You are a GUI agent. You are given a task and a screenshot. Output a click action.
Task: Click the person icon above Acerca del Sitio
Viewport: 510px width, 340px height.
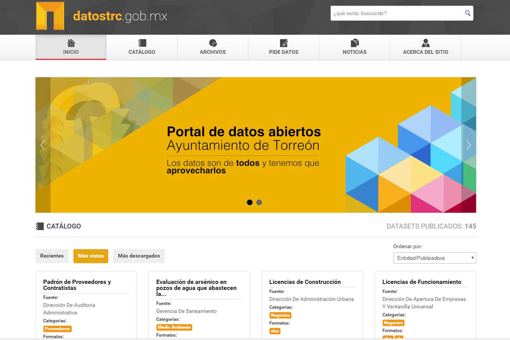pos(426,43)
